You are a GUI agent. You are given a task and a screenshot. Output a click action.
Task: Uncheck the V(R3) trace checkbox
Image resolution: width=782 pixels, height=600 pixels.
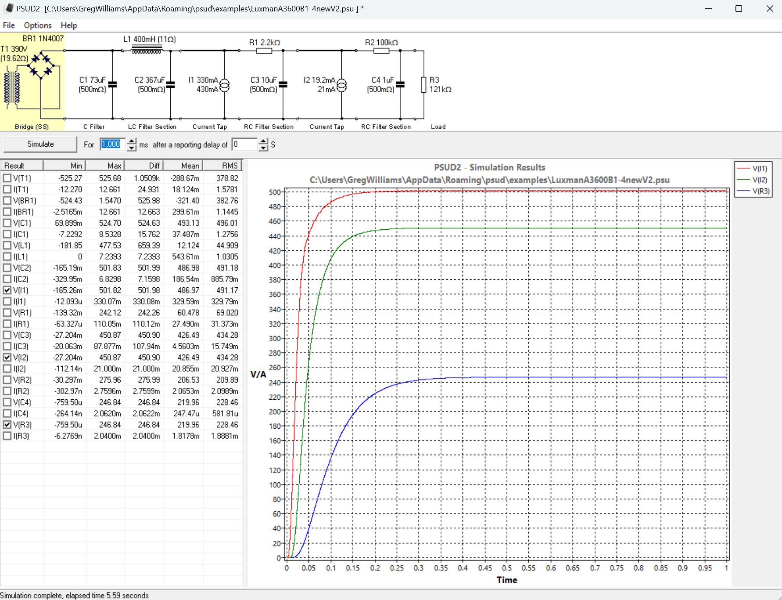[7, 425]
